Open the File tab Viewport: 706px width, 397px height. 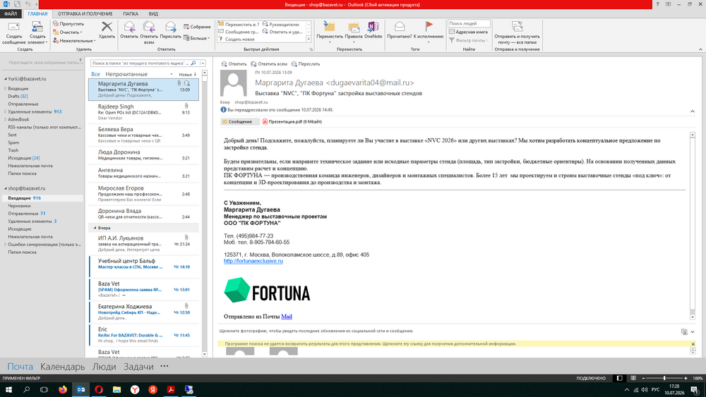(x=11, y=14)
